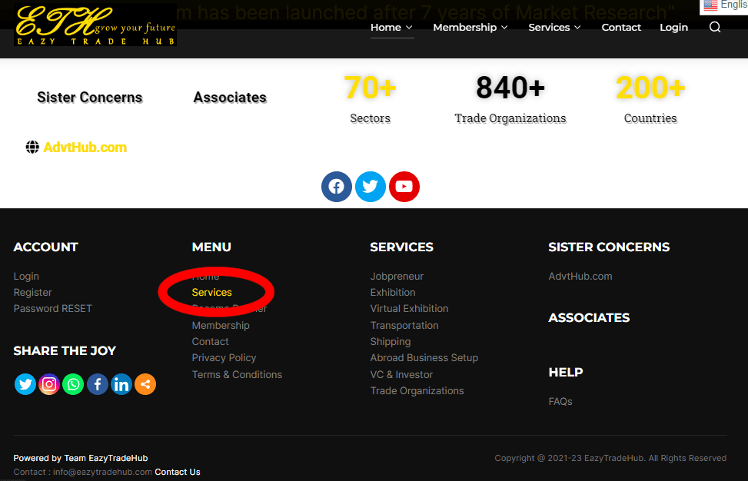
Task: Share via Twitter icon in Share The Joy
Action: coord(25,384)
